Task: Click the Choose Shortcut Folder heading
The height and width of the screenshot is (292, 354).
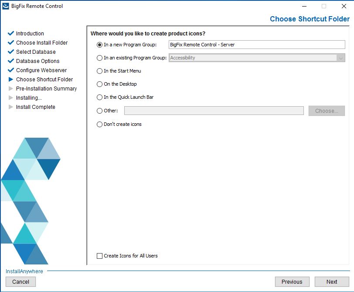Action: (310, 19)
